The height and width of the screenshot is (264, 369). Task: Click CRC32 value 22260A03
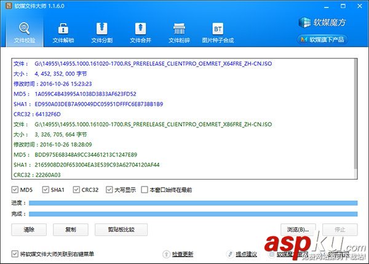click(x=48, y=175)
